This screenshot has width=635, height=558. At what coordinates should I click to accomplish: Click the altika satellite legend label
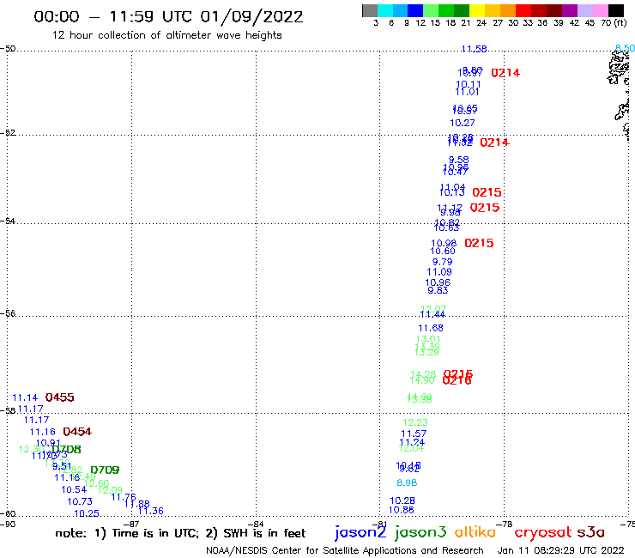[475, 532]
